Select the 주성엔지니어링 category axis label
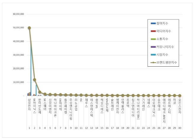The image size is (195, 140). pyautogui.click(x=71, y=108)
